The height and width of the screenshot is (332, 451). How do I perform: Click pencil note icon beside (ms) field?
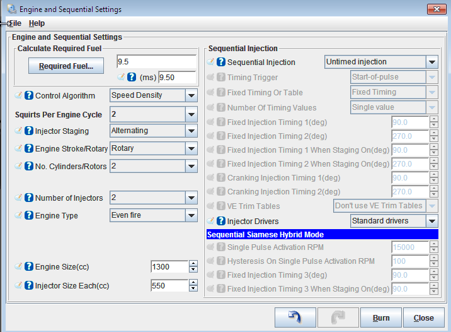(121, 76)
